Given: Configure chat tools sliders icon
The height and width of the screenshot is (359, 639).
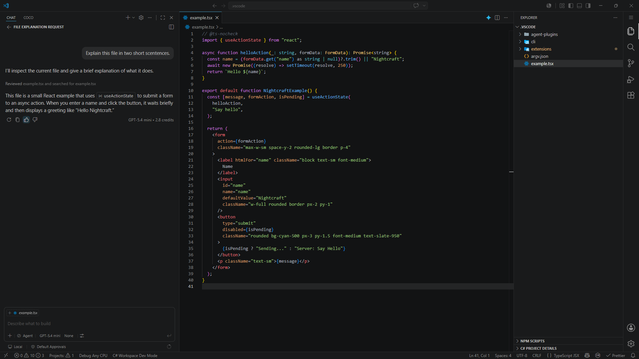Looking at the screenshot, I should 82,336.
